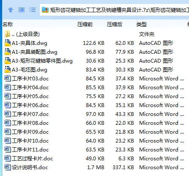Click the Word icon of 工序卡片06.doc

8,105
